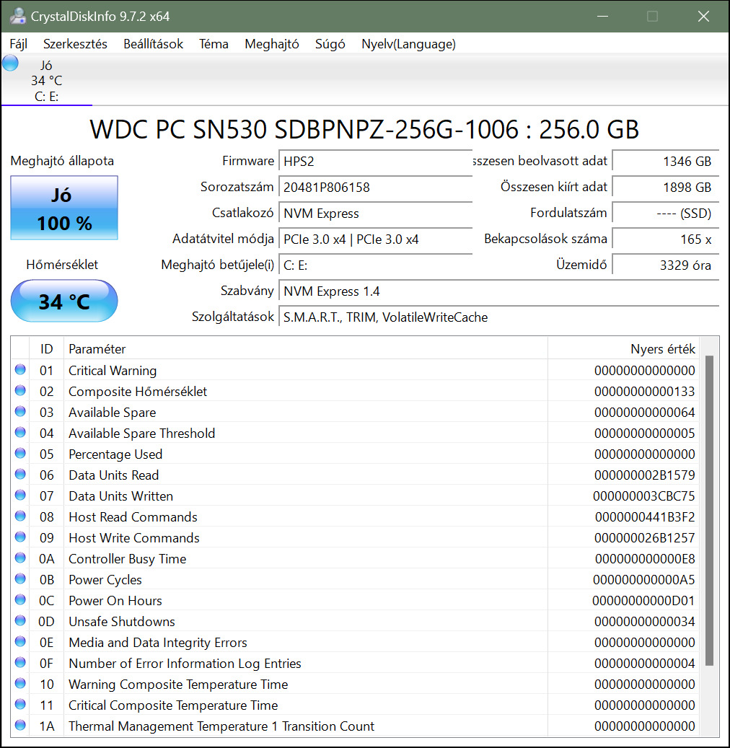Click the Jó 100 % health status button

pos(64,208)
